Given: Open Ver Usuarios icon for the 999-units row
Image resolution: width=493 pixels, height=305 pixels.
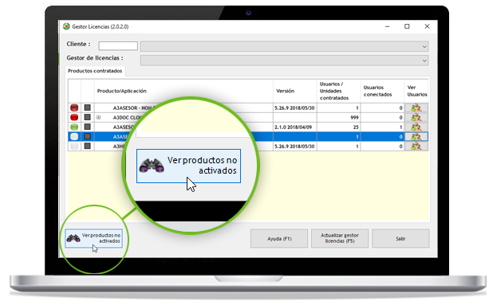Looking at the screenshot, I should [416, 117].
